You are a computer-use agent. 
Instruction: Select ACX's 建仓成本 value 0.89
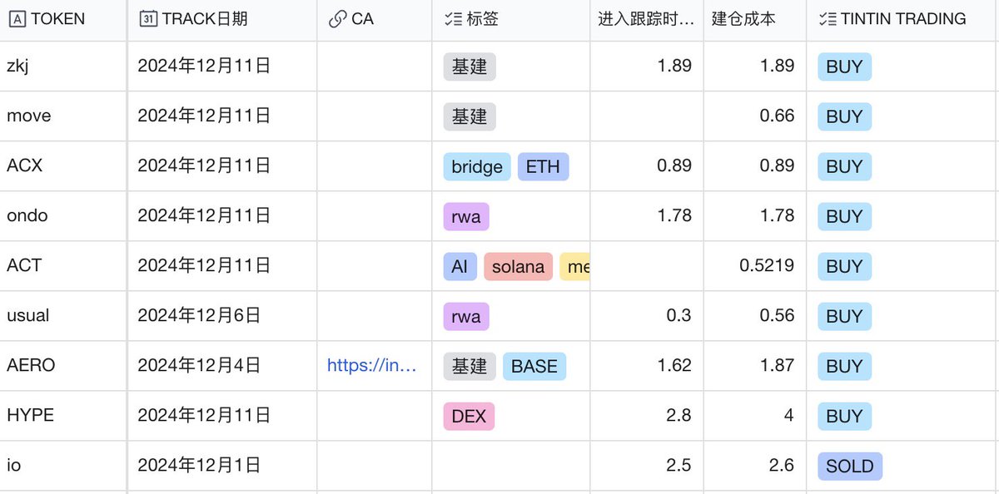coord(778,166)
